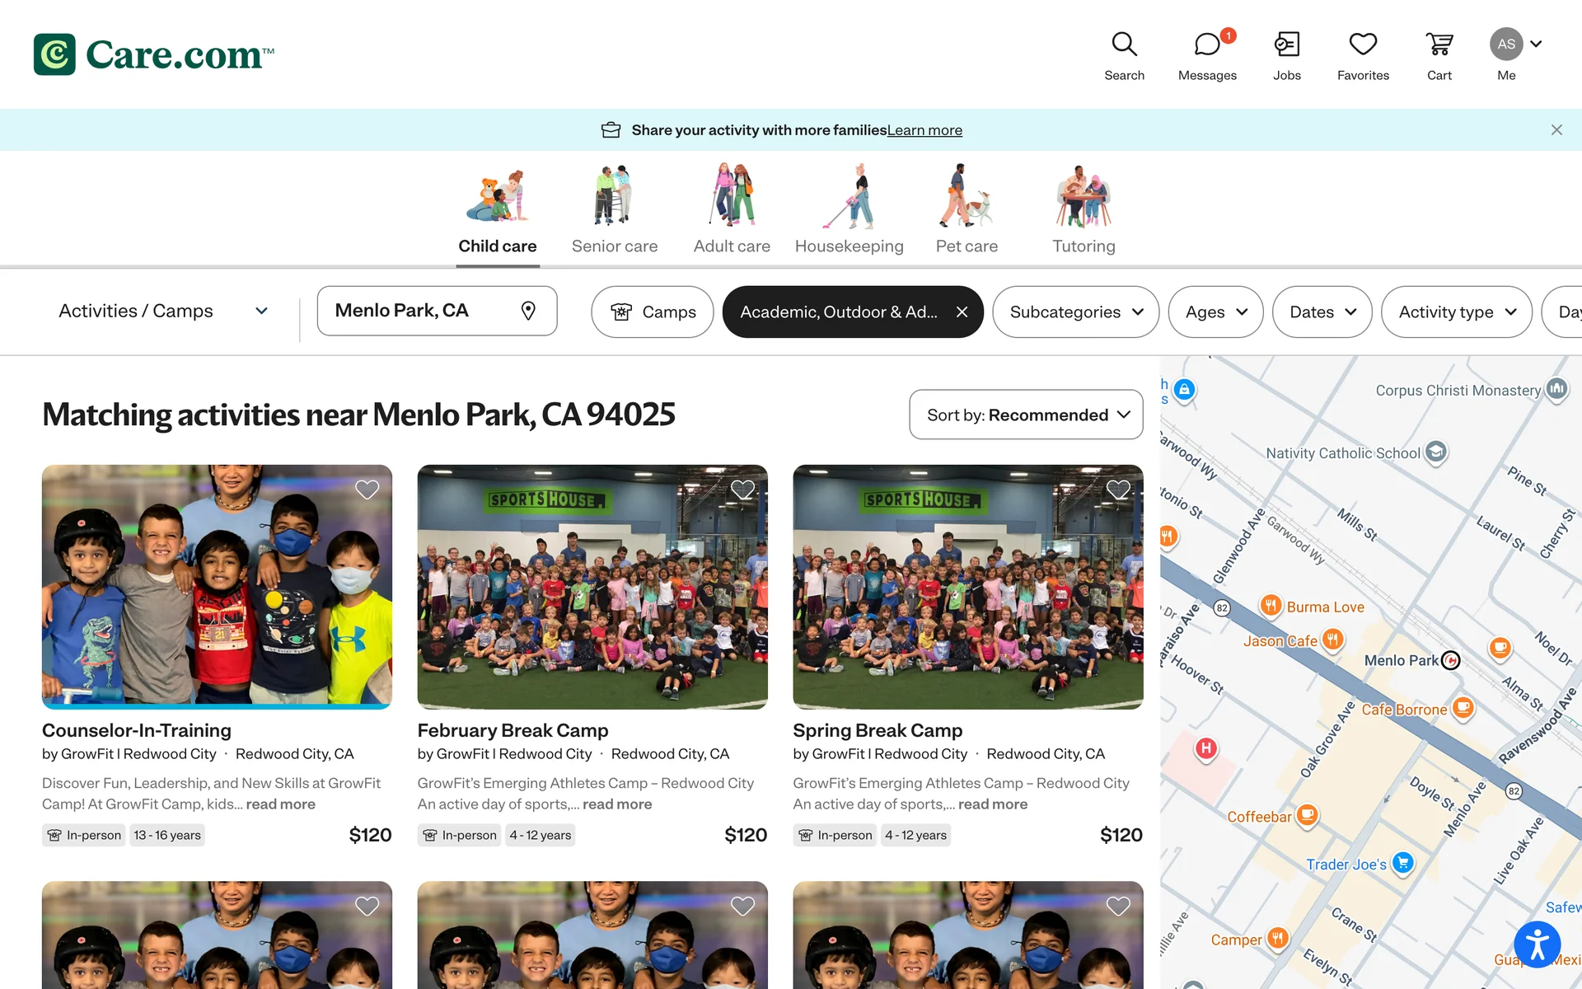Favorite the Counselor-In-Training camp

point(367,490)
